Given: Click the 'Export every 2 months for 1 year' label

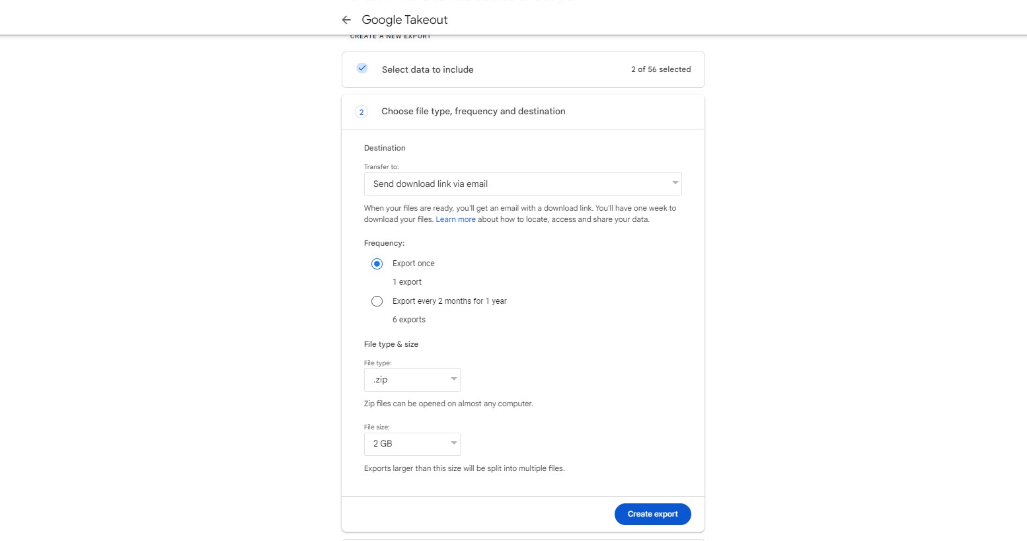Looking at the screenshot, I should [x=449, y=301].
